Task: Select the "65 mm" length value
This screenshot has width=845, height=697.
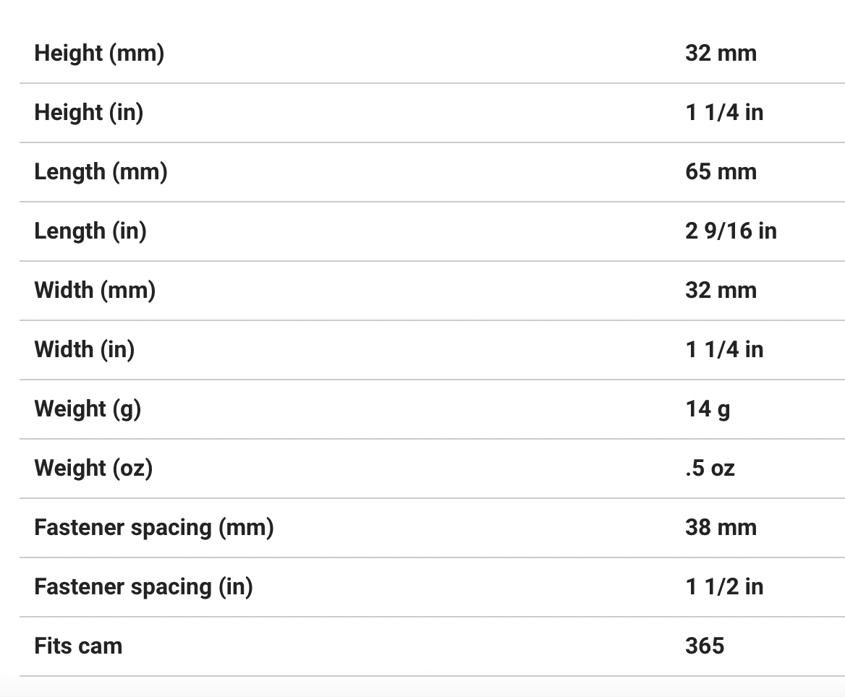Action: [721, 172]
